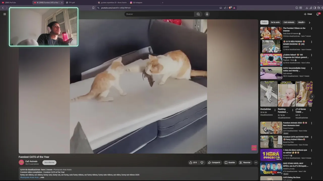Click the Compartir share button
The height and width of the screenshot is (181, 323).
point(214,162)
